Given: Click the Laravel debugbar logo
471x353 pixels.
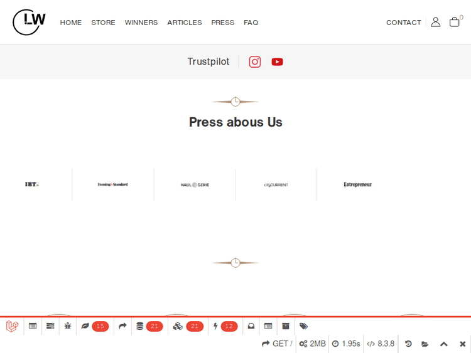Looking at the screenshot, I should [x=12, y=326].
